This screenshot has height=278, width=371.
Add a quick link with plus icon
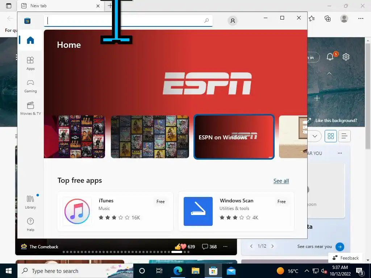coord(317,98)
